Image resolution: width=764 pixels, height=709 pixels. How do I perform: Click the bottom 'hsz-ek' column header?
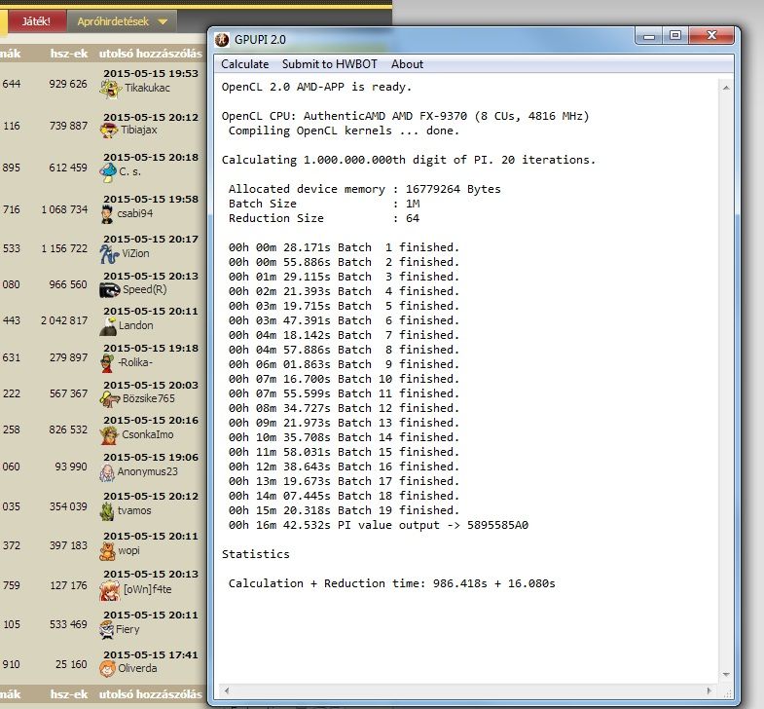pos(69,693)
